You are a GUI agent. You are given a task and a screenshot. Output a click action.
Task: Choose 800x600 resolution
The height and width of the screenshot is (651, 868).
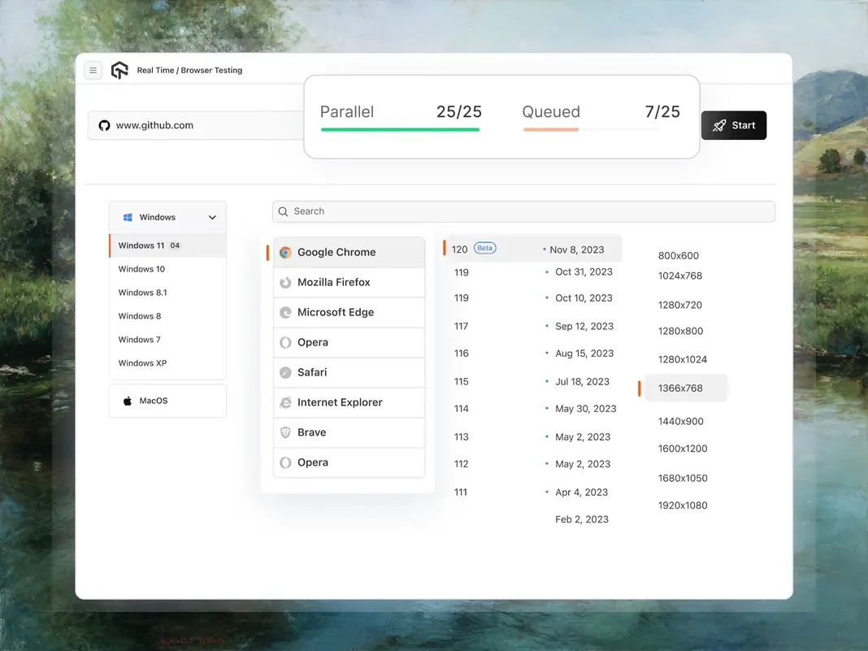[x=678, y=256]
